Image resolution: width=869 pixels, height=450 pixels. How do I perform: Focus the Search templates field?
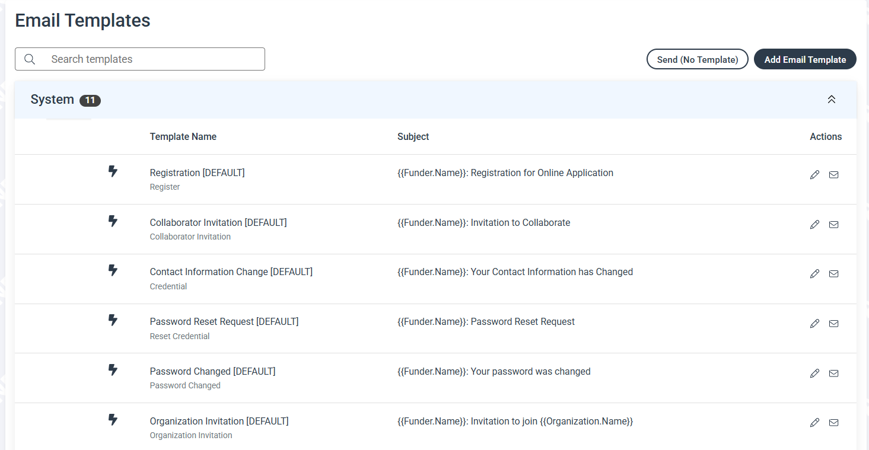click(140, 59)
